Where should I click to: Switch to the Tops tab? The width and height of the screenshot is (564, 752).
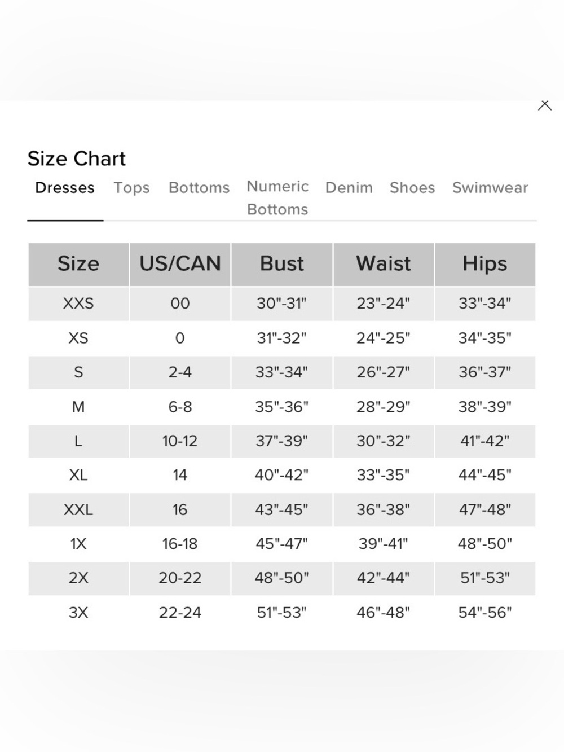(x=131, y=188)
